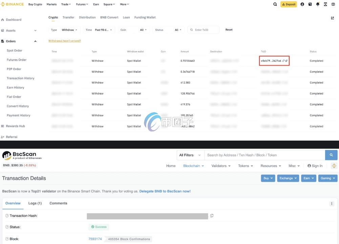This screenshot has height=244, width=339.
Task: Click "Withdrawal hasn't arrived?" link
Action: click(65, 41)
